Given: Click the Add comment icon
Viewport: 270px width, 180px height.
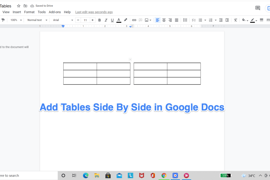Looking at the screenshot, I should point(140,20).
